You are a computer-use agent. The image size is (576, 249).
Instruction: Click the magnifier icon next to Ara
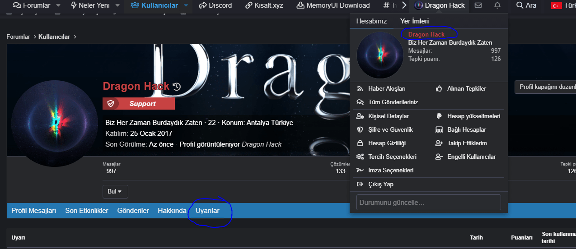520,6
